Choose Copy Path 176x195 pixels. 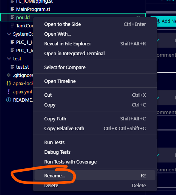pyautogui.click(x=95, y=119)
